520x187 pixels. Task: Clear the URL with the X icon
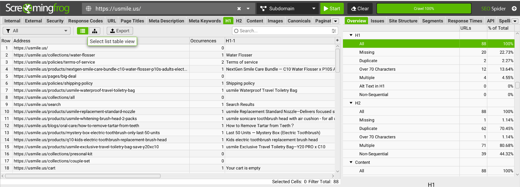point(239,9)
